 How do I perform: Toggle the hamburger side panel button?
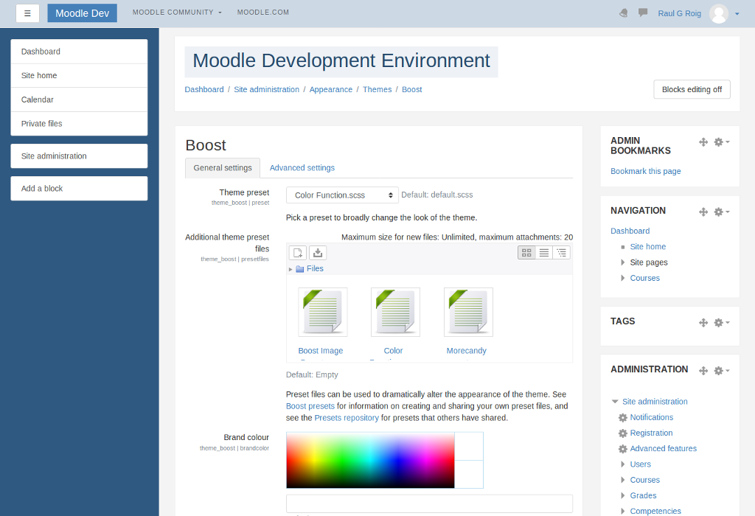(27, 13)
